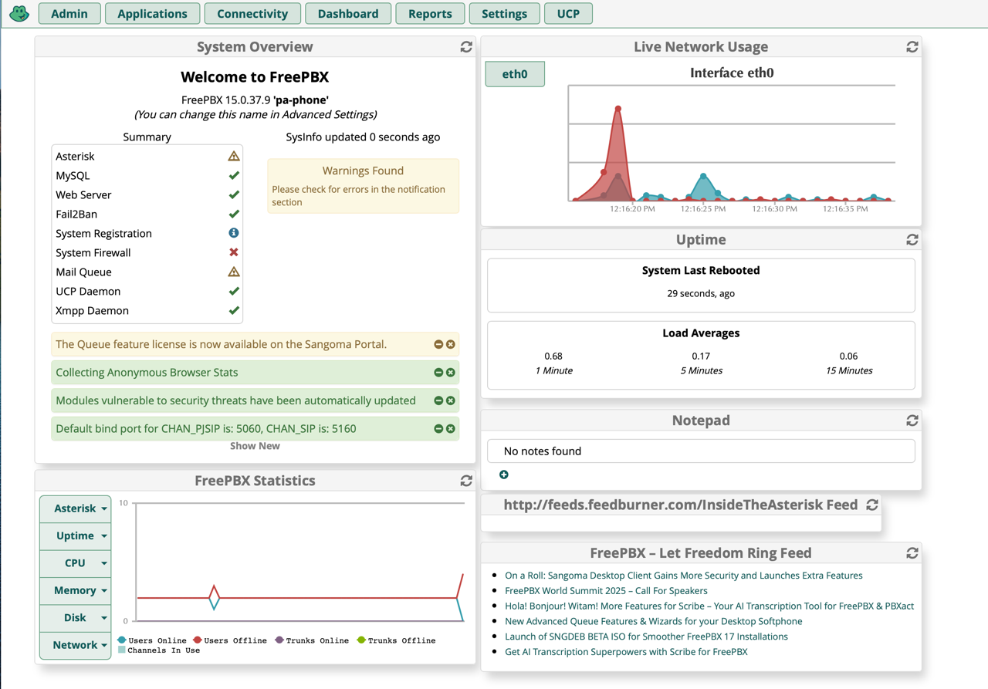The image size is (988, 689).
Task: Dismiss the vulnerable modules updated notice
Action: tap(451, 400)
